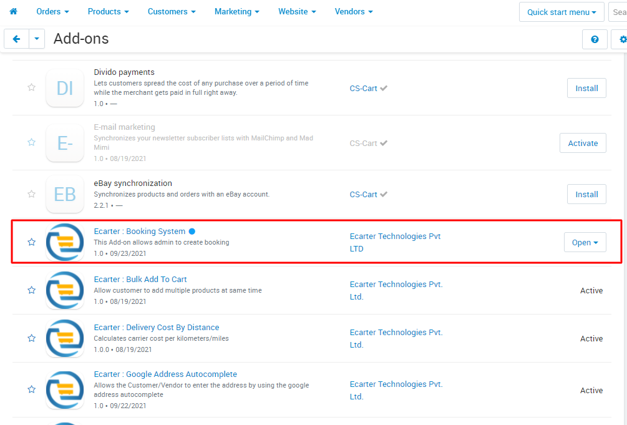Star the Ecarter Booking System add-on
This screenshot has width=627, height=425.
click(x=32, y=242)
